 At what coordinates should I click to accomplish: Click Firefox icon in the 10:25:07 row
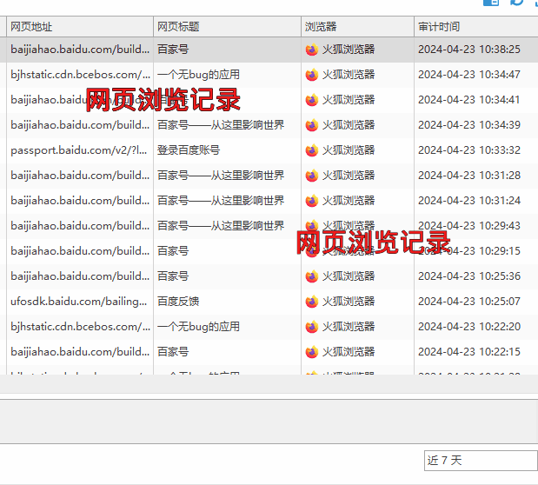point(312,302)
